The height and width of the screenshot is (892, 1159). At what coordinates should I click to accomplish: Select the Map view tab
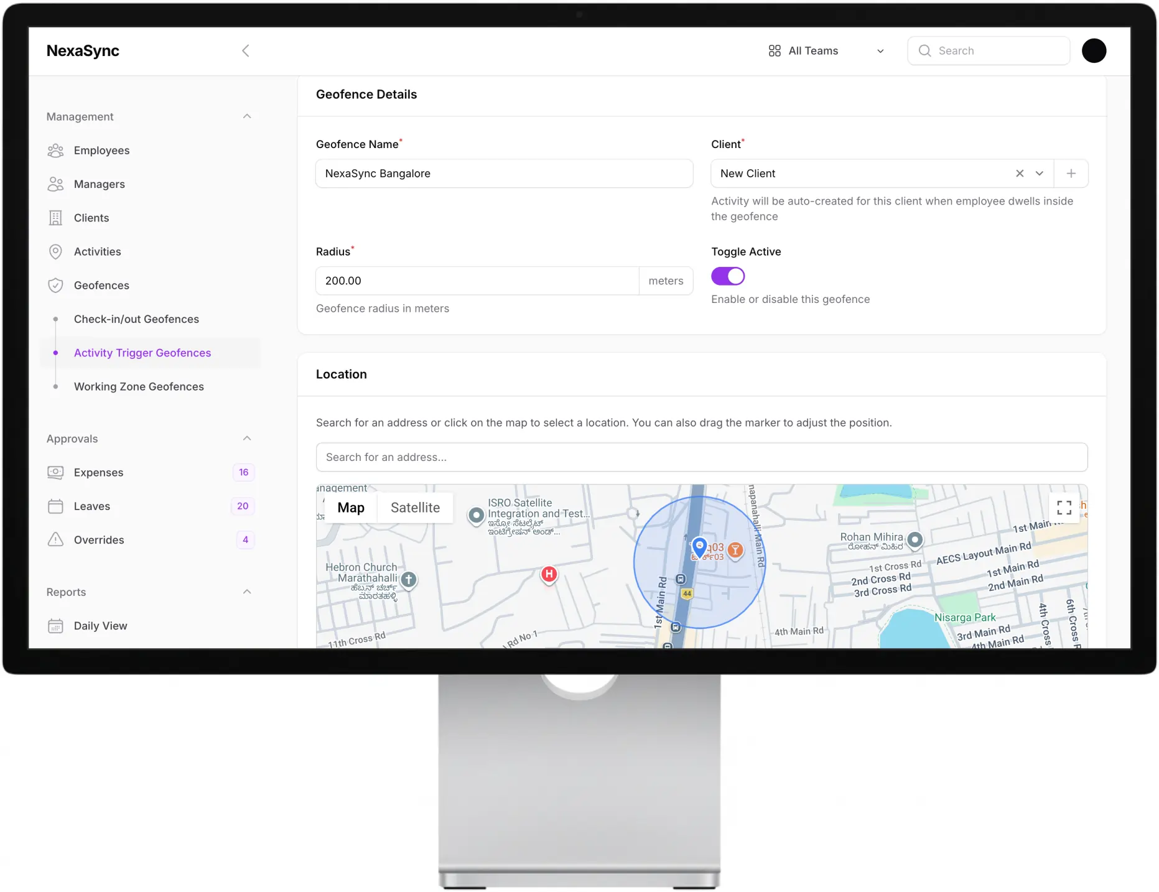tap(351, 508)
